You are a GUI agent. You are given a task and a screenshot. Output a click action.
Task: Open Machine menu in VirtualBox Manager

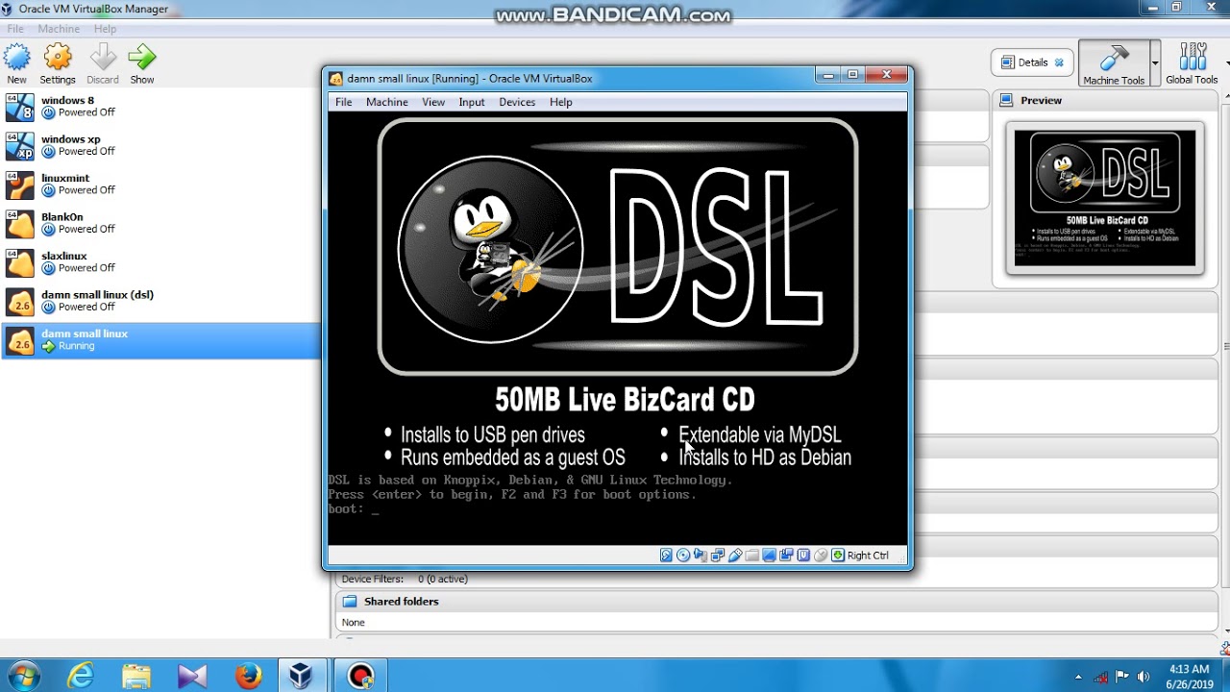click(59, 29)
